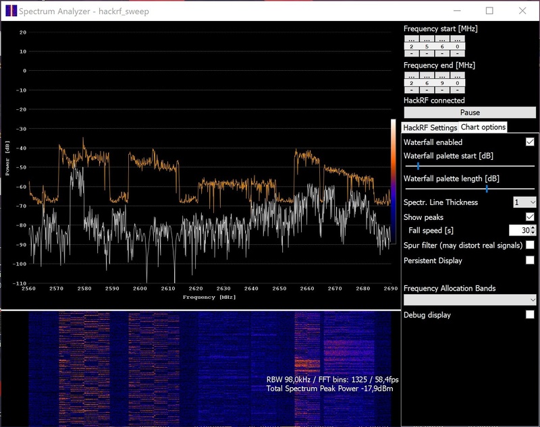Toggle the Waterfall enabled checkbox
Image resolution: width=540 pixels, height=427 pixels.
click(x=530, y=142)
